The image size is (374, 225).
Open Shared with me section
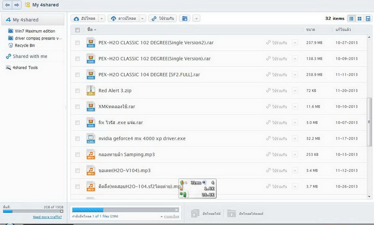tap(30, 56)
